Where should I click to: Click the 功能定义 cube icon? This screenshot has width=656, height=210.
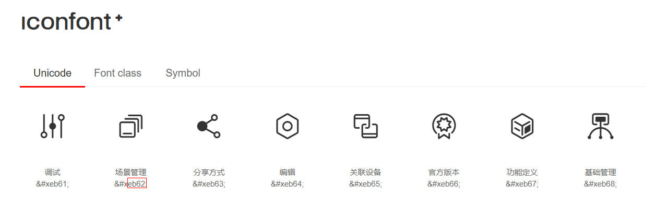(522, 126)
